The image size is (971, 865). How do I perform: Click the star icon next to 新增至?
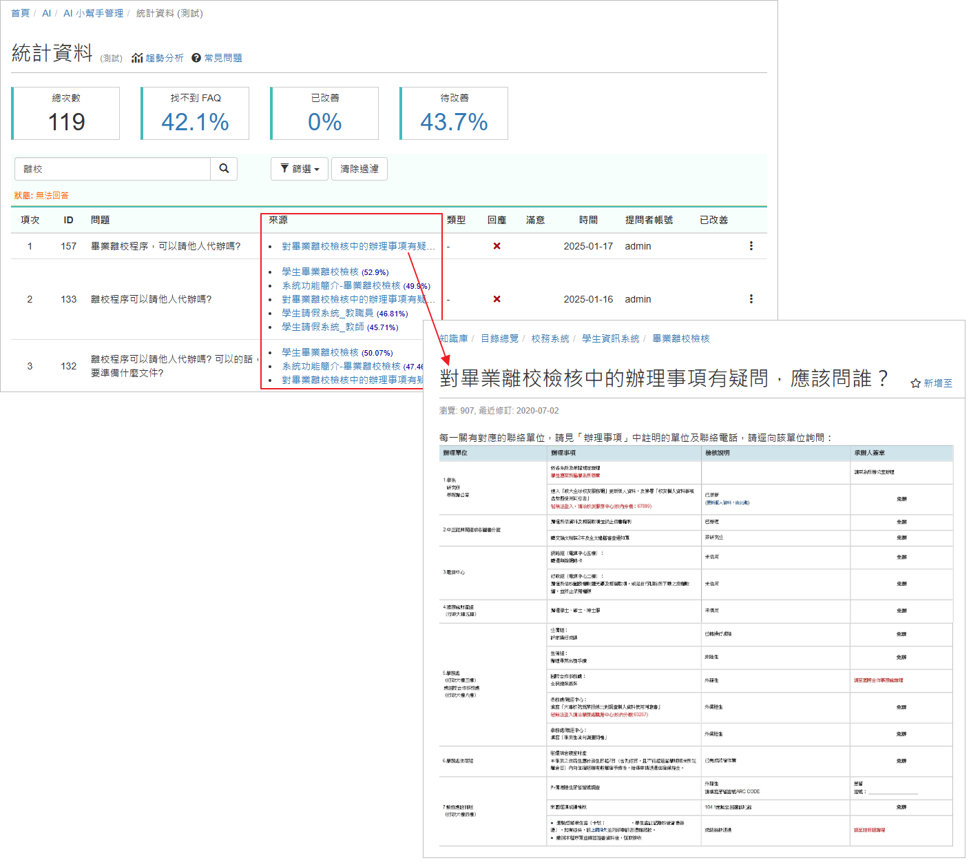(x=914, y=383)
